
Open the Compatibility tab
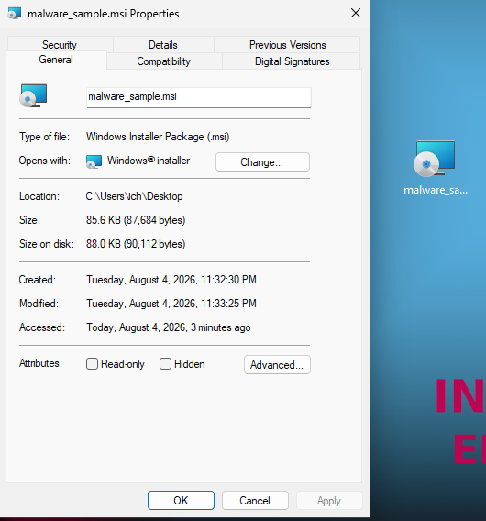tap(164, 61)
